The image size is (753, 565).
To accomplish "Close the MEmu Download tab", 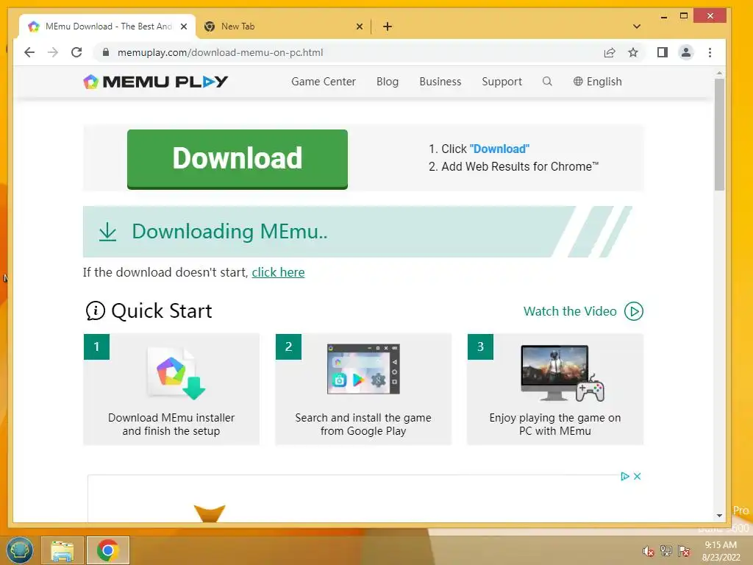I will [183, 26].
